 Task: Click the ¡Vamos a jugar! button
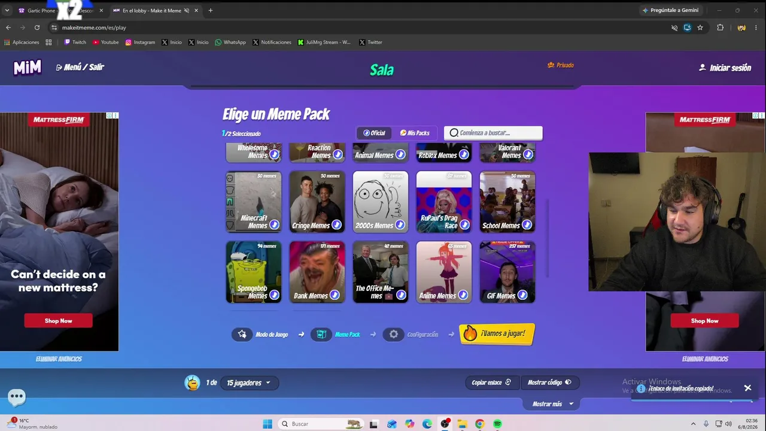coord(497,333)
